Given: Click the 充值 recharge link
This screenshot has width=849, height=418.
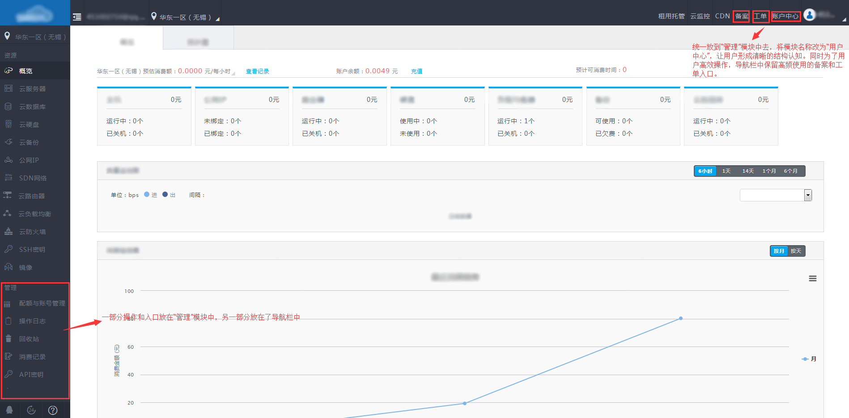Looking at the screenshot, I should (x=416, y=71).
